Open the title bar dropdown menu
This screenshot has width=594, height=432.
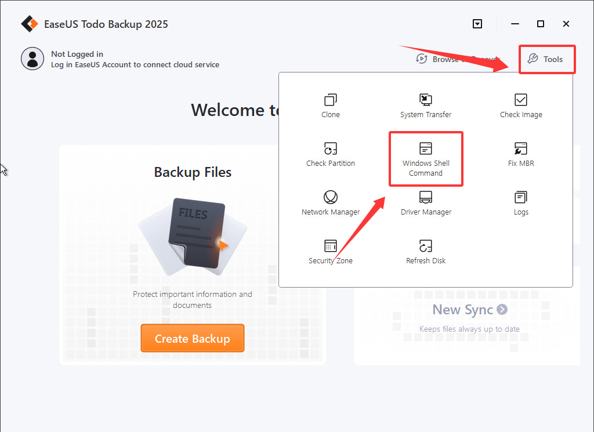click(477, 24)
